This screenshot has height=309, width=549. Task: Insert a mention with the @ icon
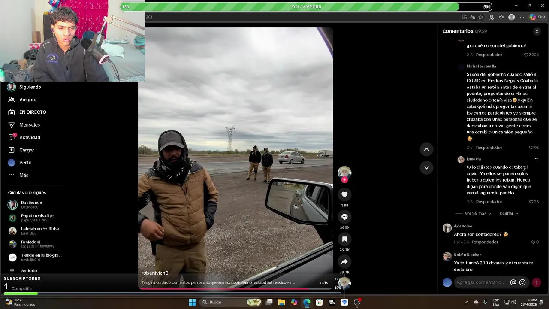(513, 282)
